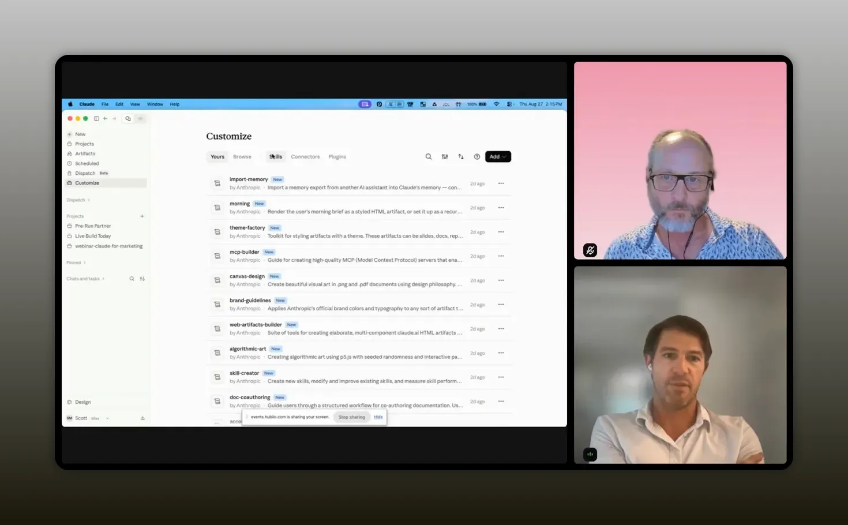Open Dispatch Beta in the sidebar

tap(88, 173)
